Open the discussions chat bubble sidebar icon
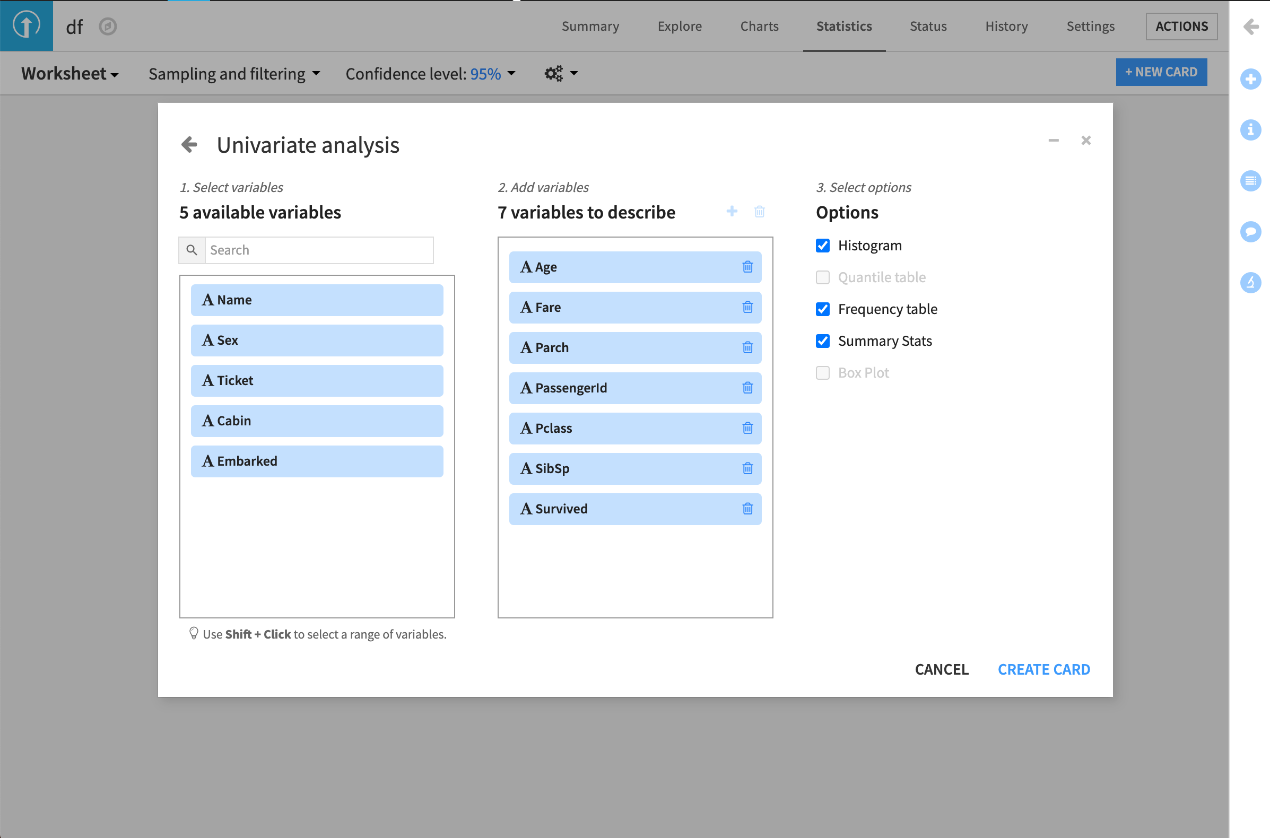Screen dimensions: 1270x838 tap(1250, 231)
